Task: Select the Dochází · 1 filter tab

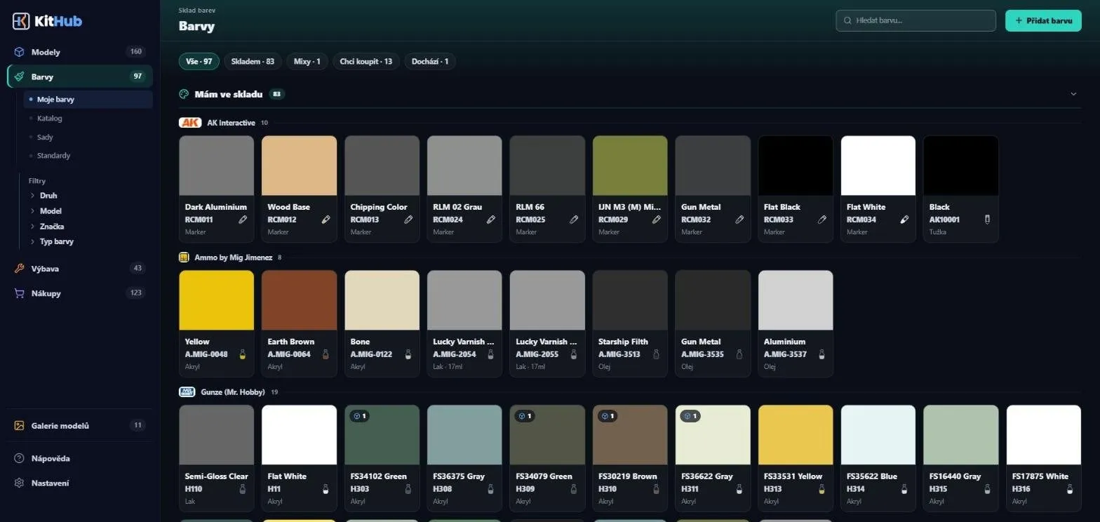Action: pyautogui.click(x=430, y=62)
